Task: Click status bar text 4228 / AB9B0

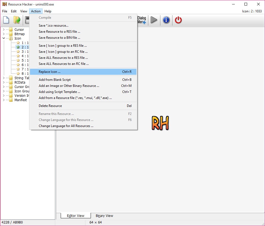Action: coord(12,222)
